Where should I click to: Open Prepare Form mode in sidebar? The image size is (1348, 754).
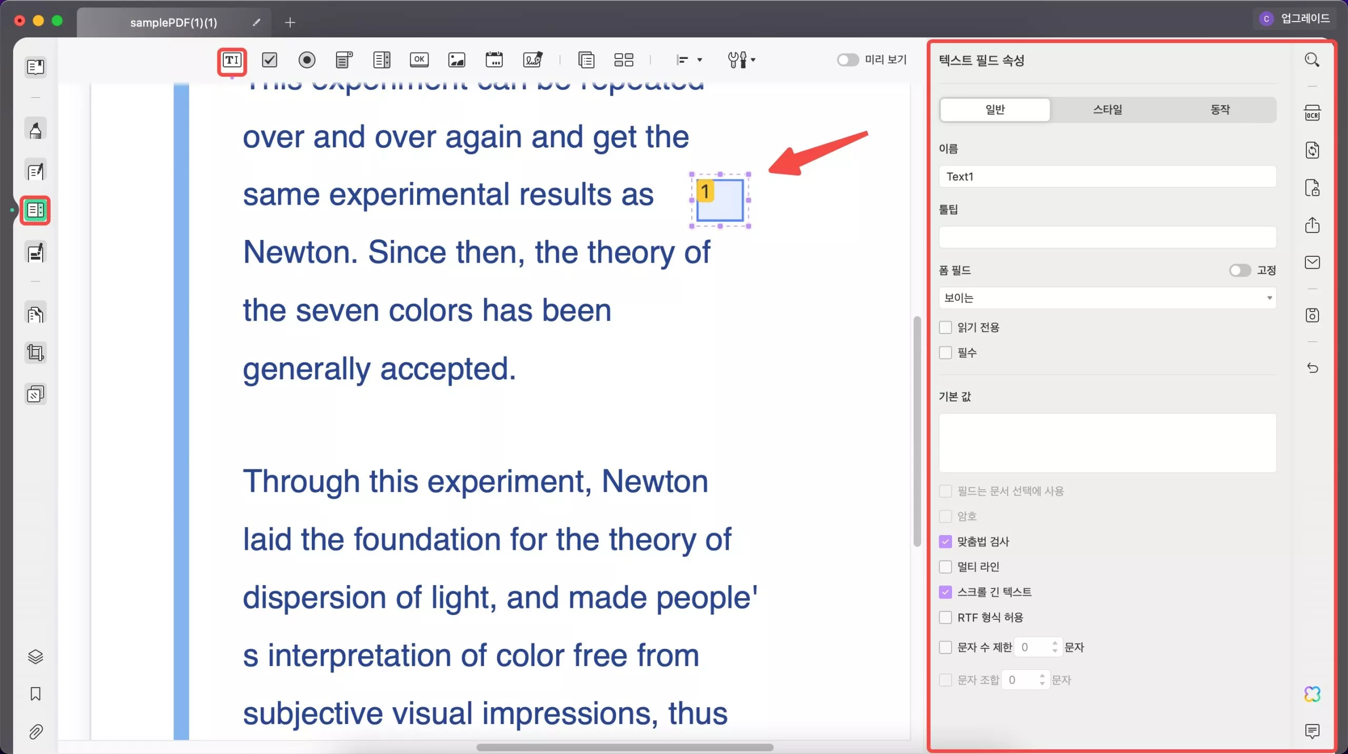[x=35, y=210]
